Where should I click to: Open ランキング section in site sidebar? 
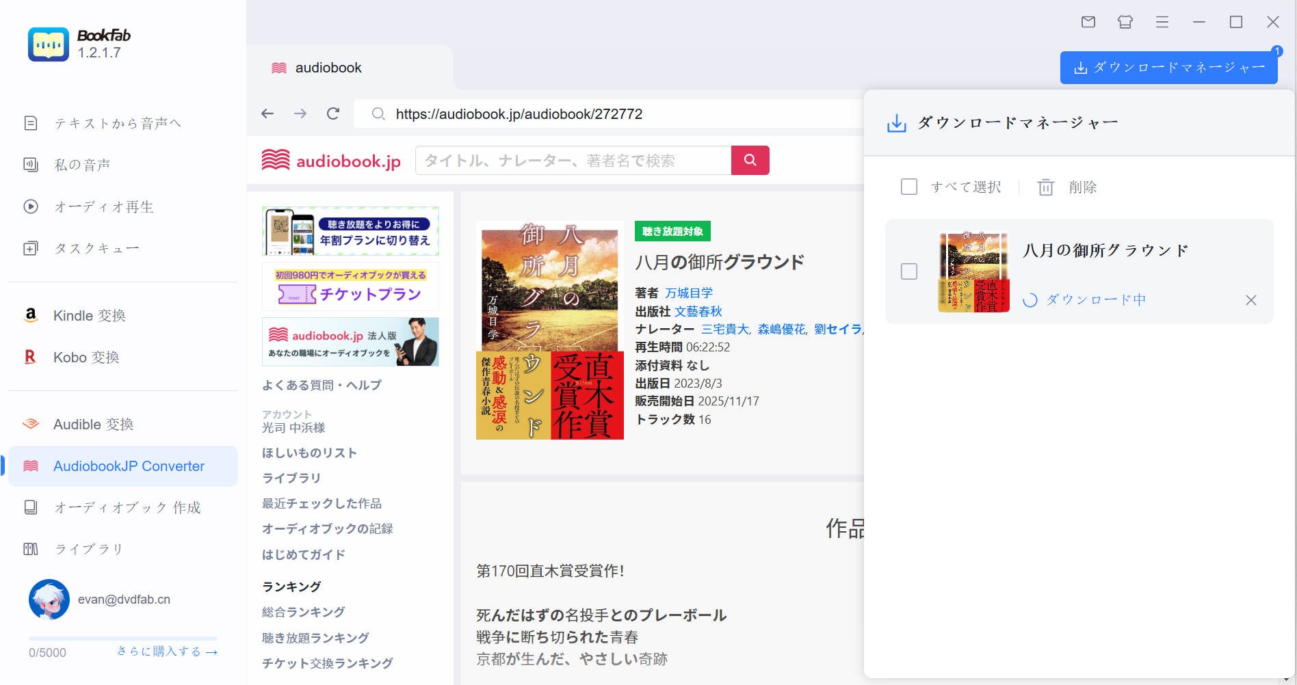[x=290, y=586]
